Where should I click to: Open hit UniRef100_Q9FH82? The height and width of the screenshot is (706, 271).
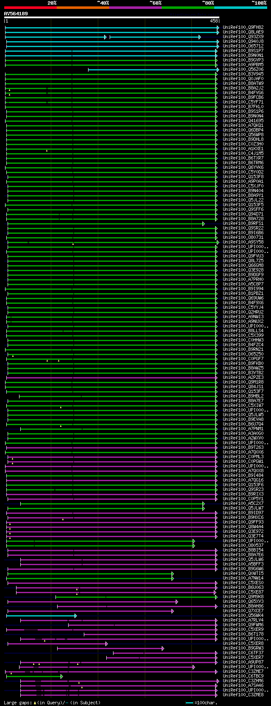pos(243,28)
